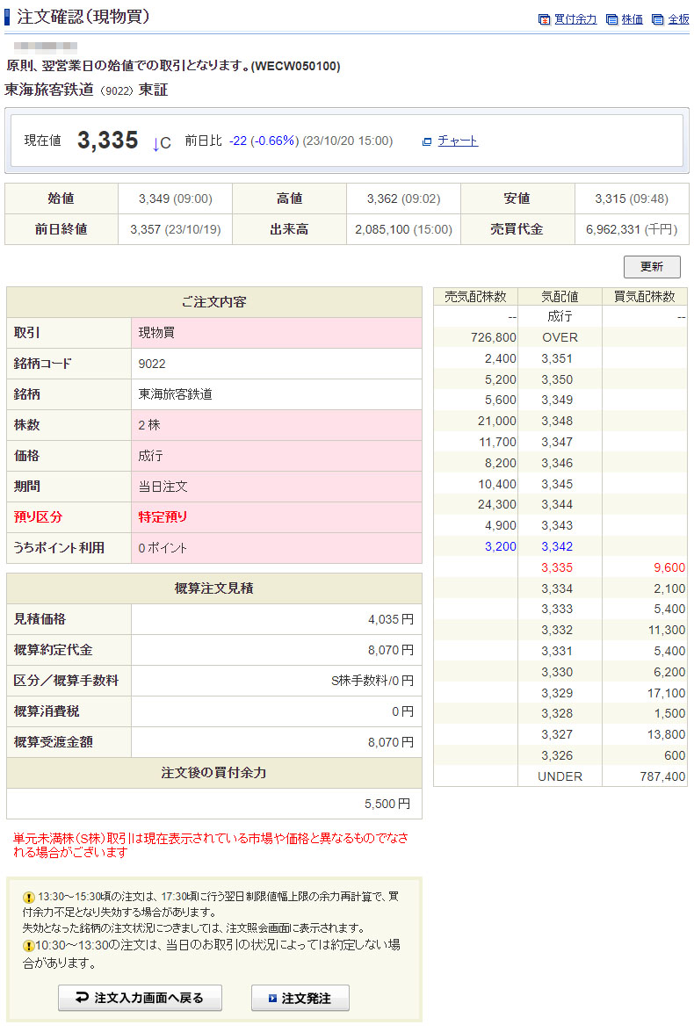Click the 株価 window icon
This screenshot has width=694, height=1032.
(x=612, y=19)
